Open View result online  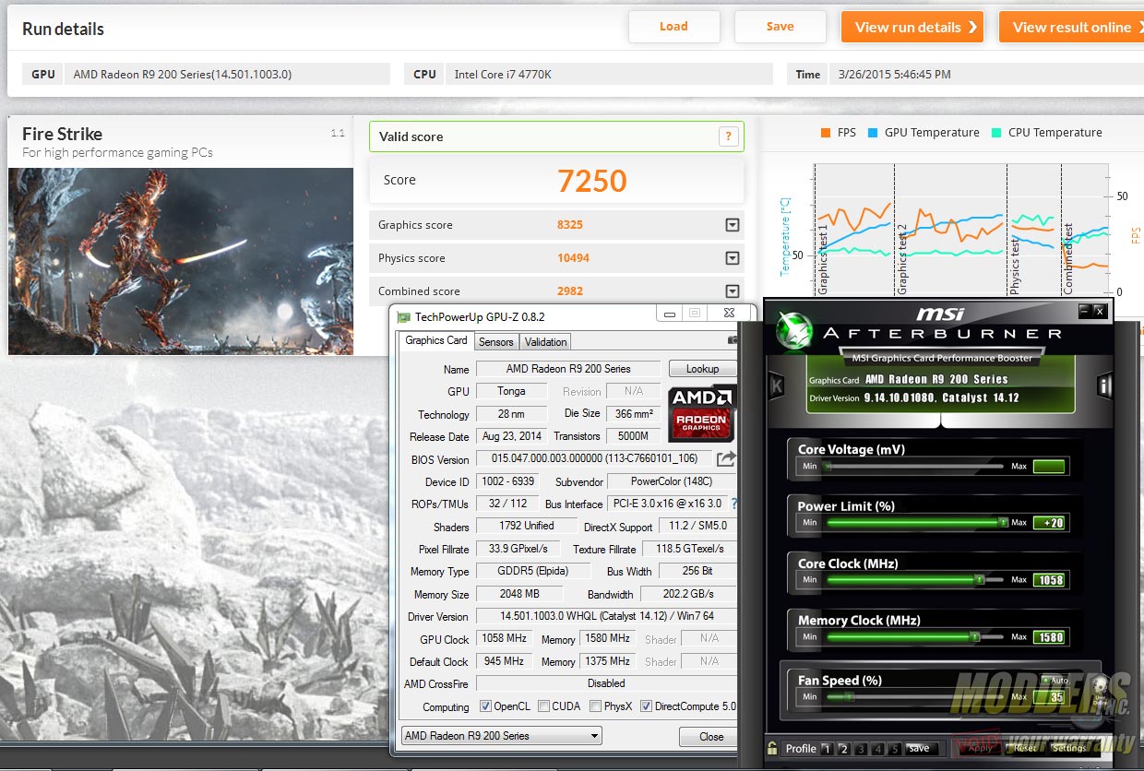pos(1071,27)
